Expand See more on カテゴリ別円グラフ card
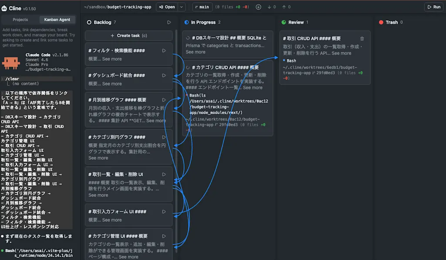 pos(98,158)
